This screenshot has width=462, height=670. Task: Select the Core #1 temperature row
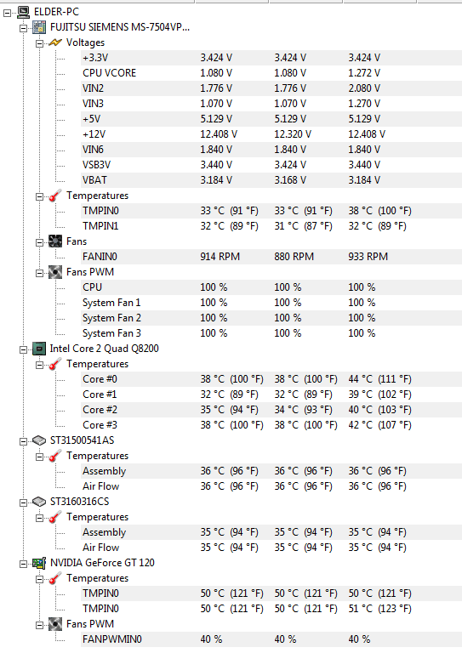[x=271, y=395]
